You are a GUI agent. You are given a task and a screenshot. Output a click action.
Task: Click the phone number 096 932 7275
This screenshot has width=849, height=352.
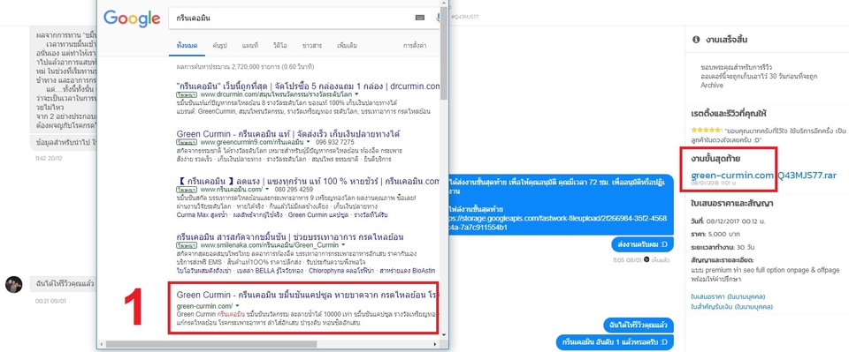pos(335,143)
